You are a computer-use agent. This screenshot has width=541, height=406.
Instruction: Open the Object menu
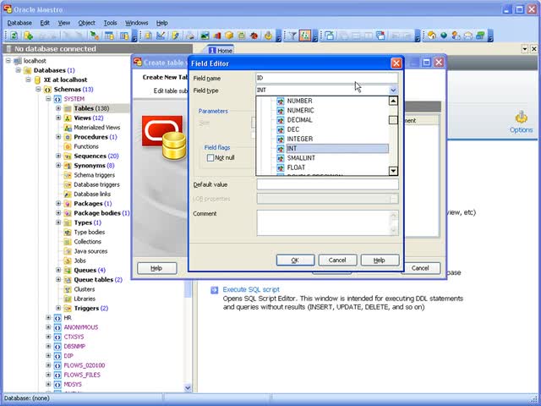(86, 23)
